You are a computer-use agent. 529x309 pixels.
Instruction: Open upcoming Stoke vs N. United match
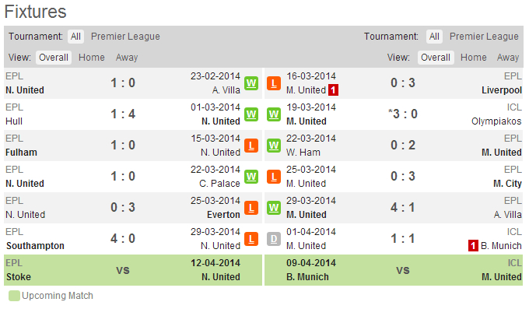pyautogui.click(x=133, y=270)
